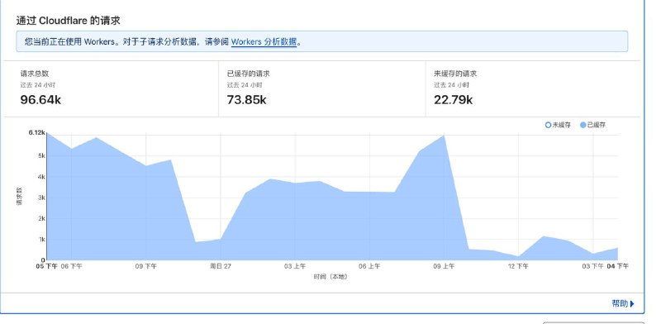Select the 22.79k uncached requests value
This screenshot has width=661, height=324.
[453, 100]
